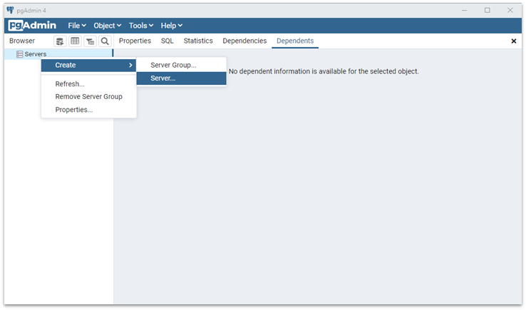Viewport: 526px width, 310px height.
Task: Select the Servers tree node
Action: [x=35, y=54]
